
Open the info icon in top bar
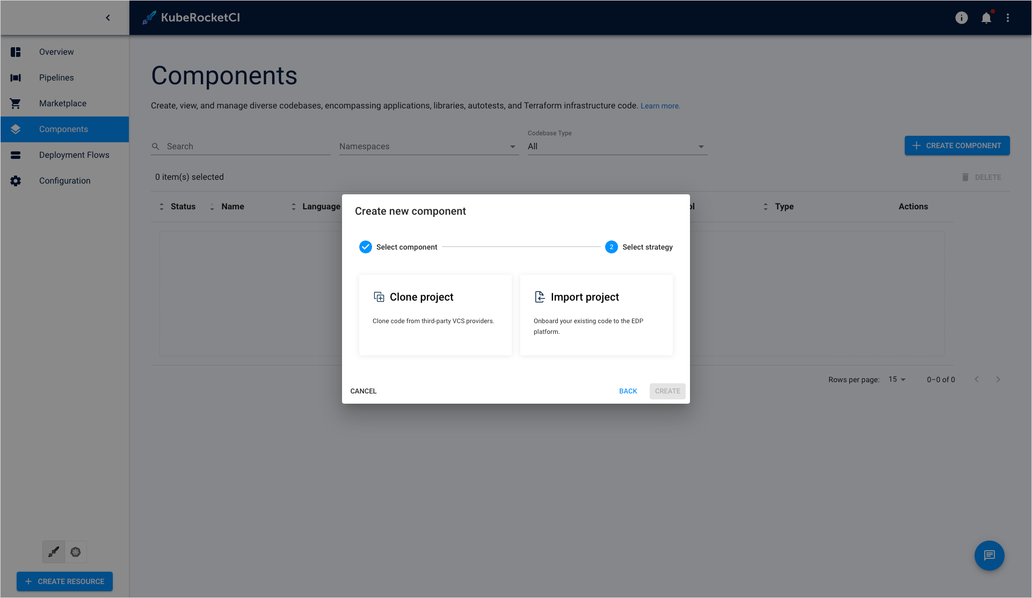pyautogui.click(x=961, y=18)
